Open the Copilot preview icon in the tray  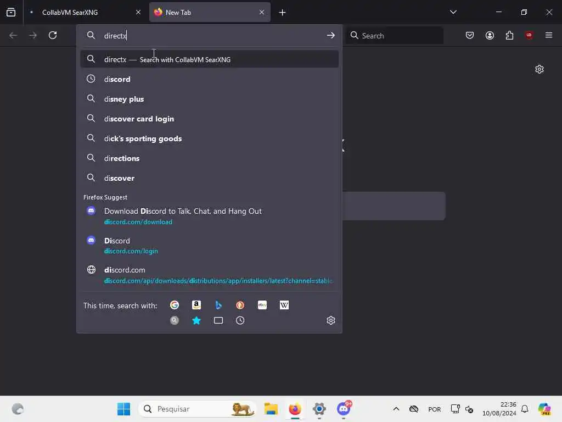(544, 409)
